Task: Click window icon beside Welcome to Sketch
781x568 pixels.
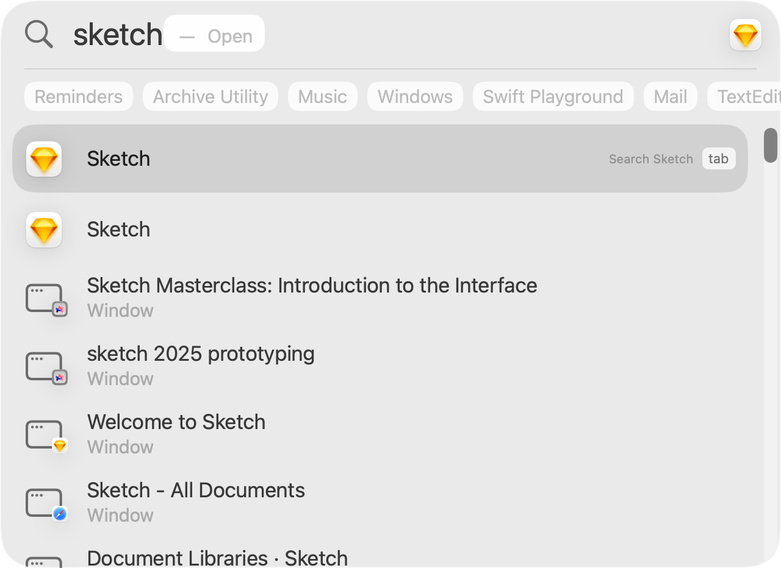Action: (45, 435)
